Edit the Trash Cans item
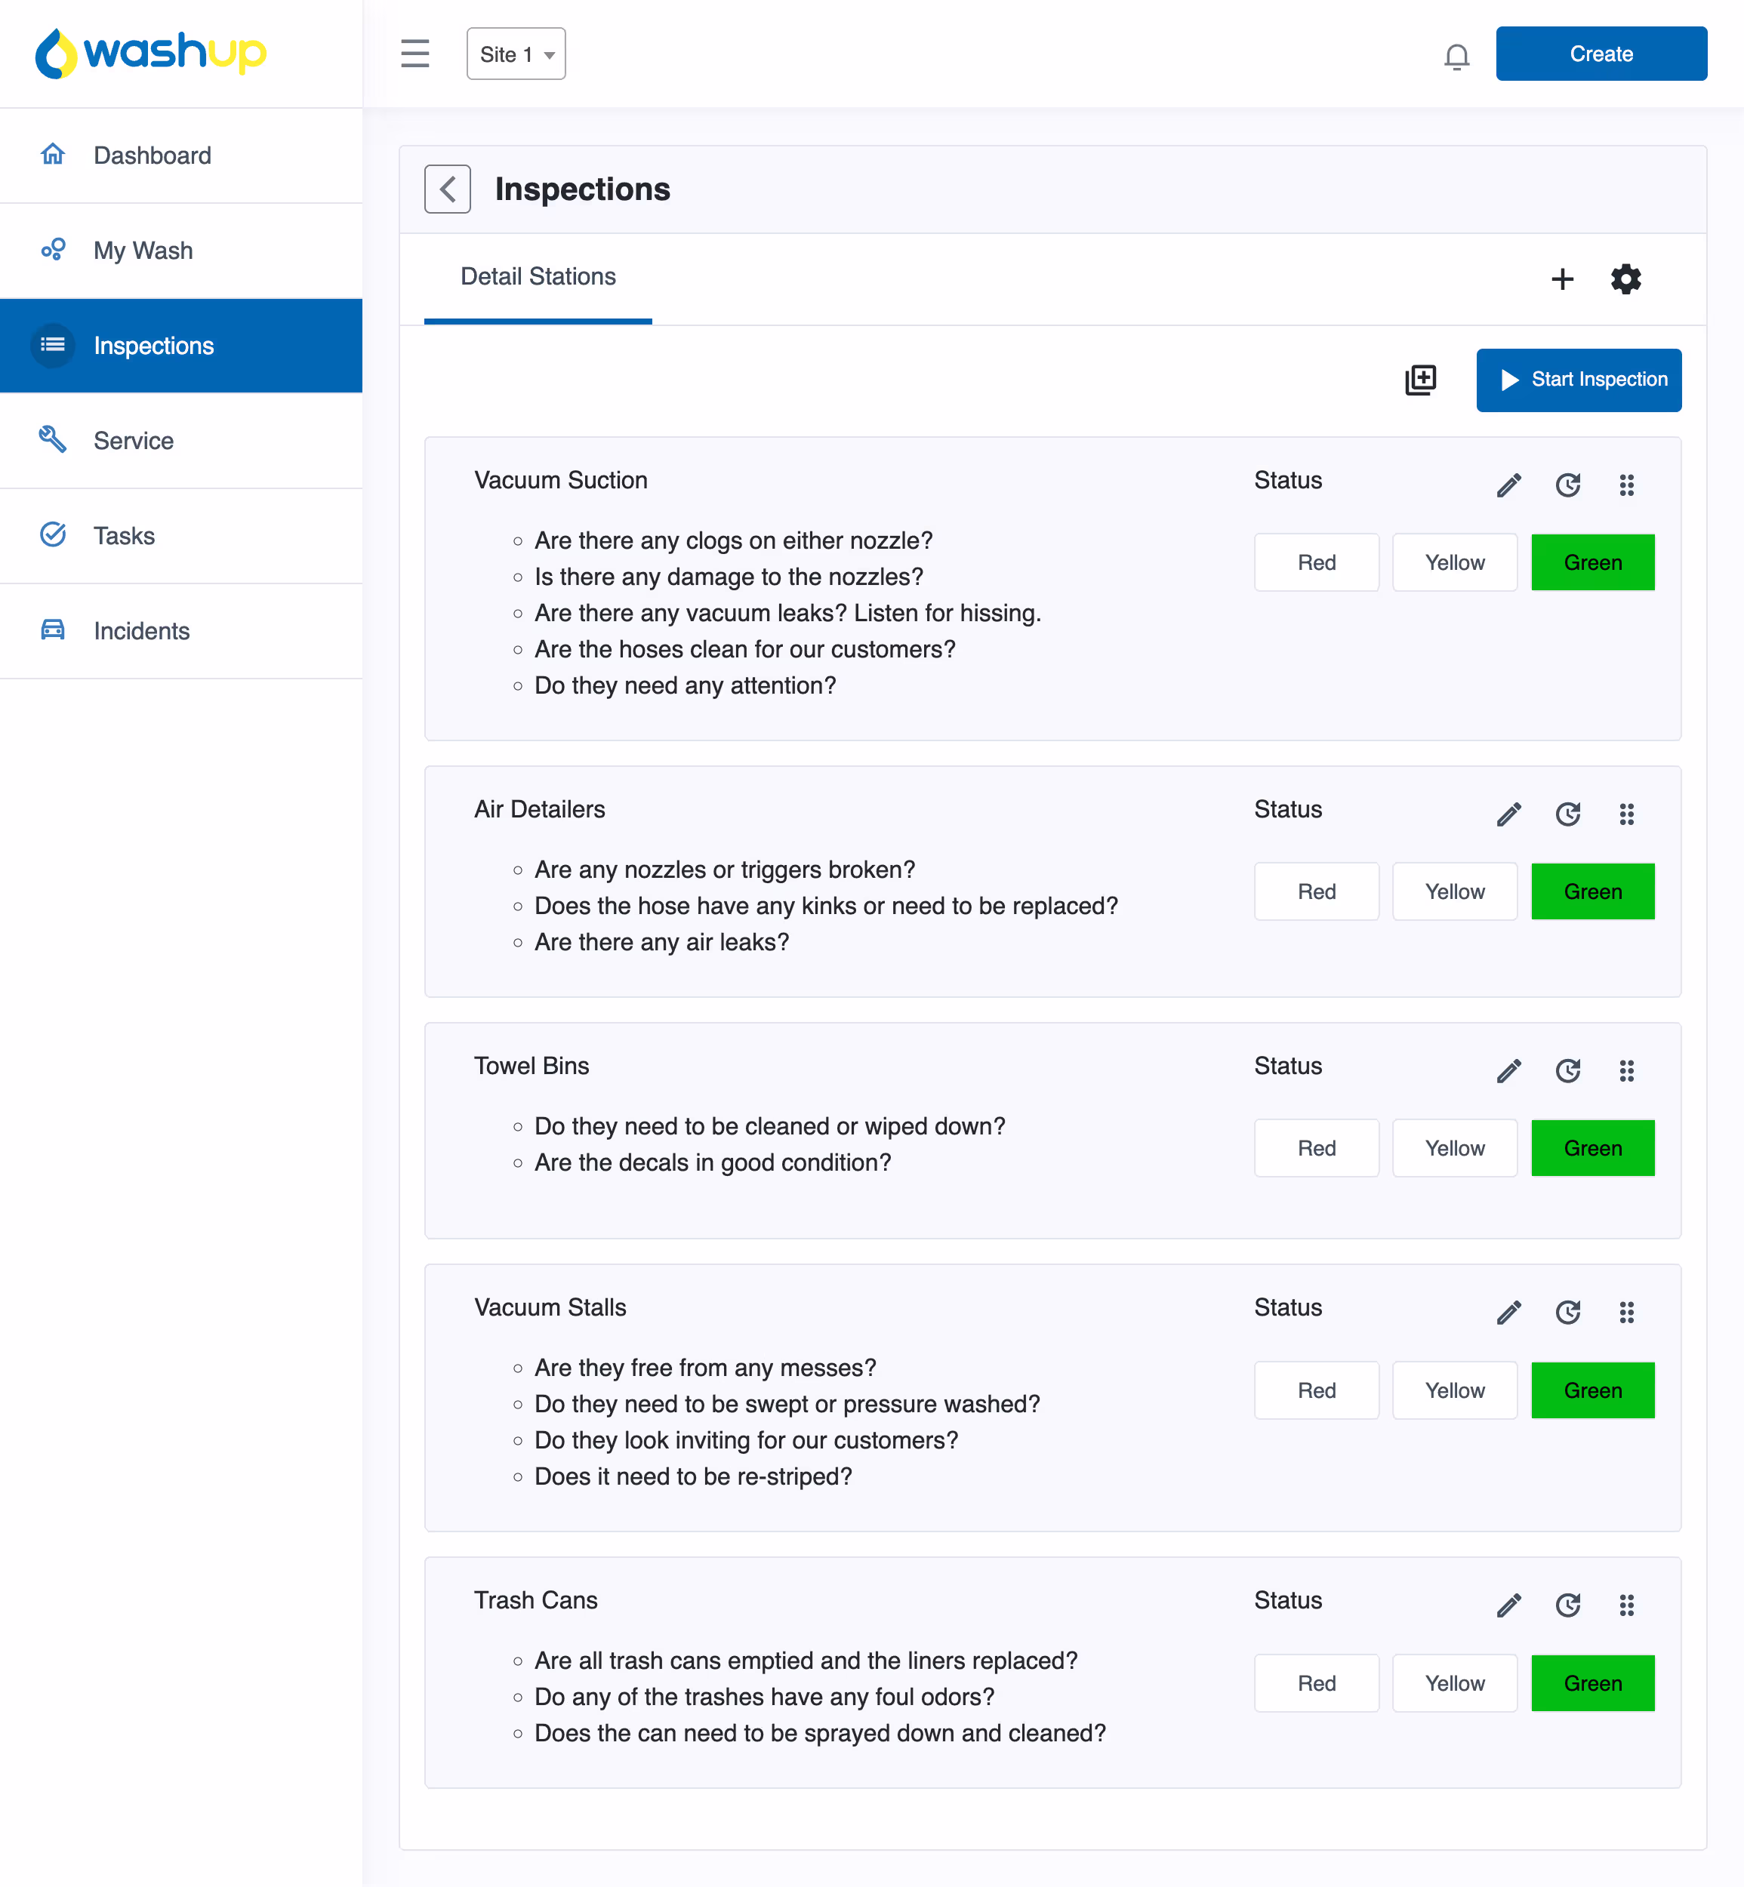The width and height of the screenshot is (1744, 1887). tap(1509, 1605)
